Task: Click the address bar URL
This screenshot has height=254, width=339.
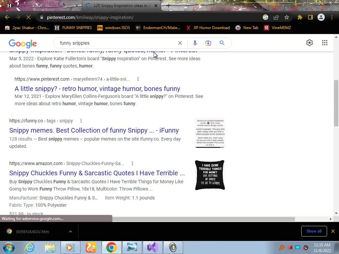Action: (90, 17)
